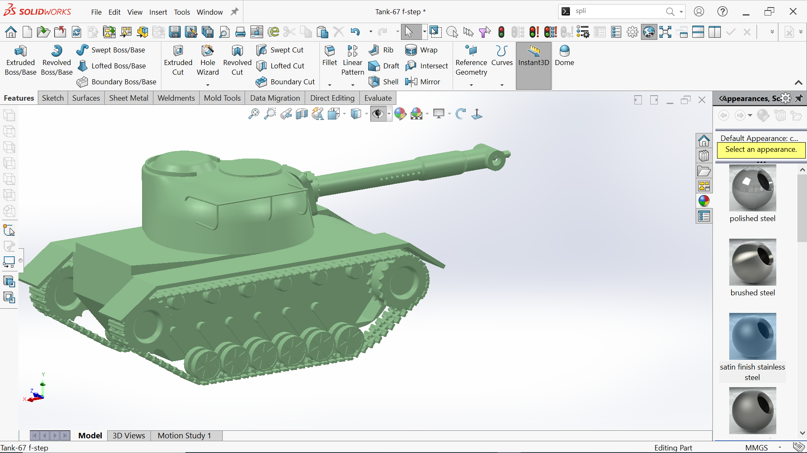Open the Section View tool

click(x=302, y=114)
